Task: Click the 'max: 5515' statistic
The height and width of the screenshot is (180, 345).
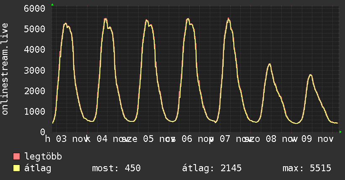Action: 307,168
